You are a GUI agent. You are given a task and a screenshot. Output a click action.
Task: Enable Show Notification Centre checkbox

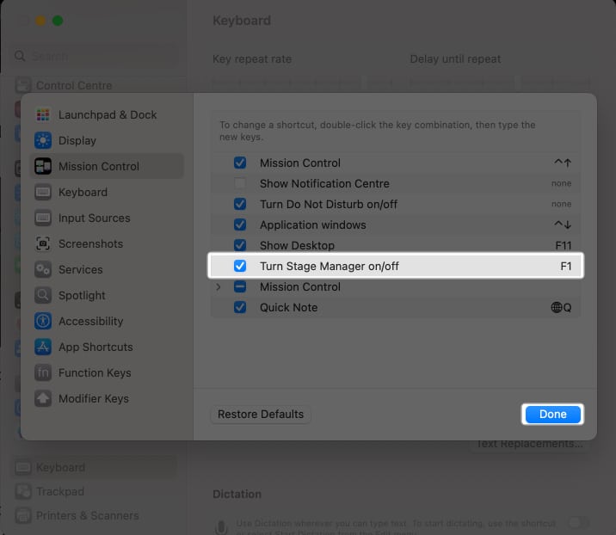click(240, 183)
